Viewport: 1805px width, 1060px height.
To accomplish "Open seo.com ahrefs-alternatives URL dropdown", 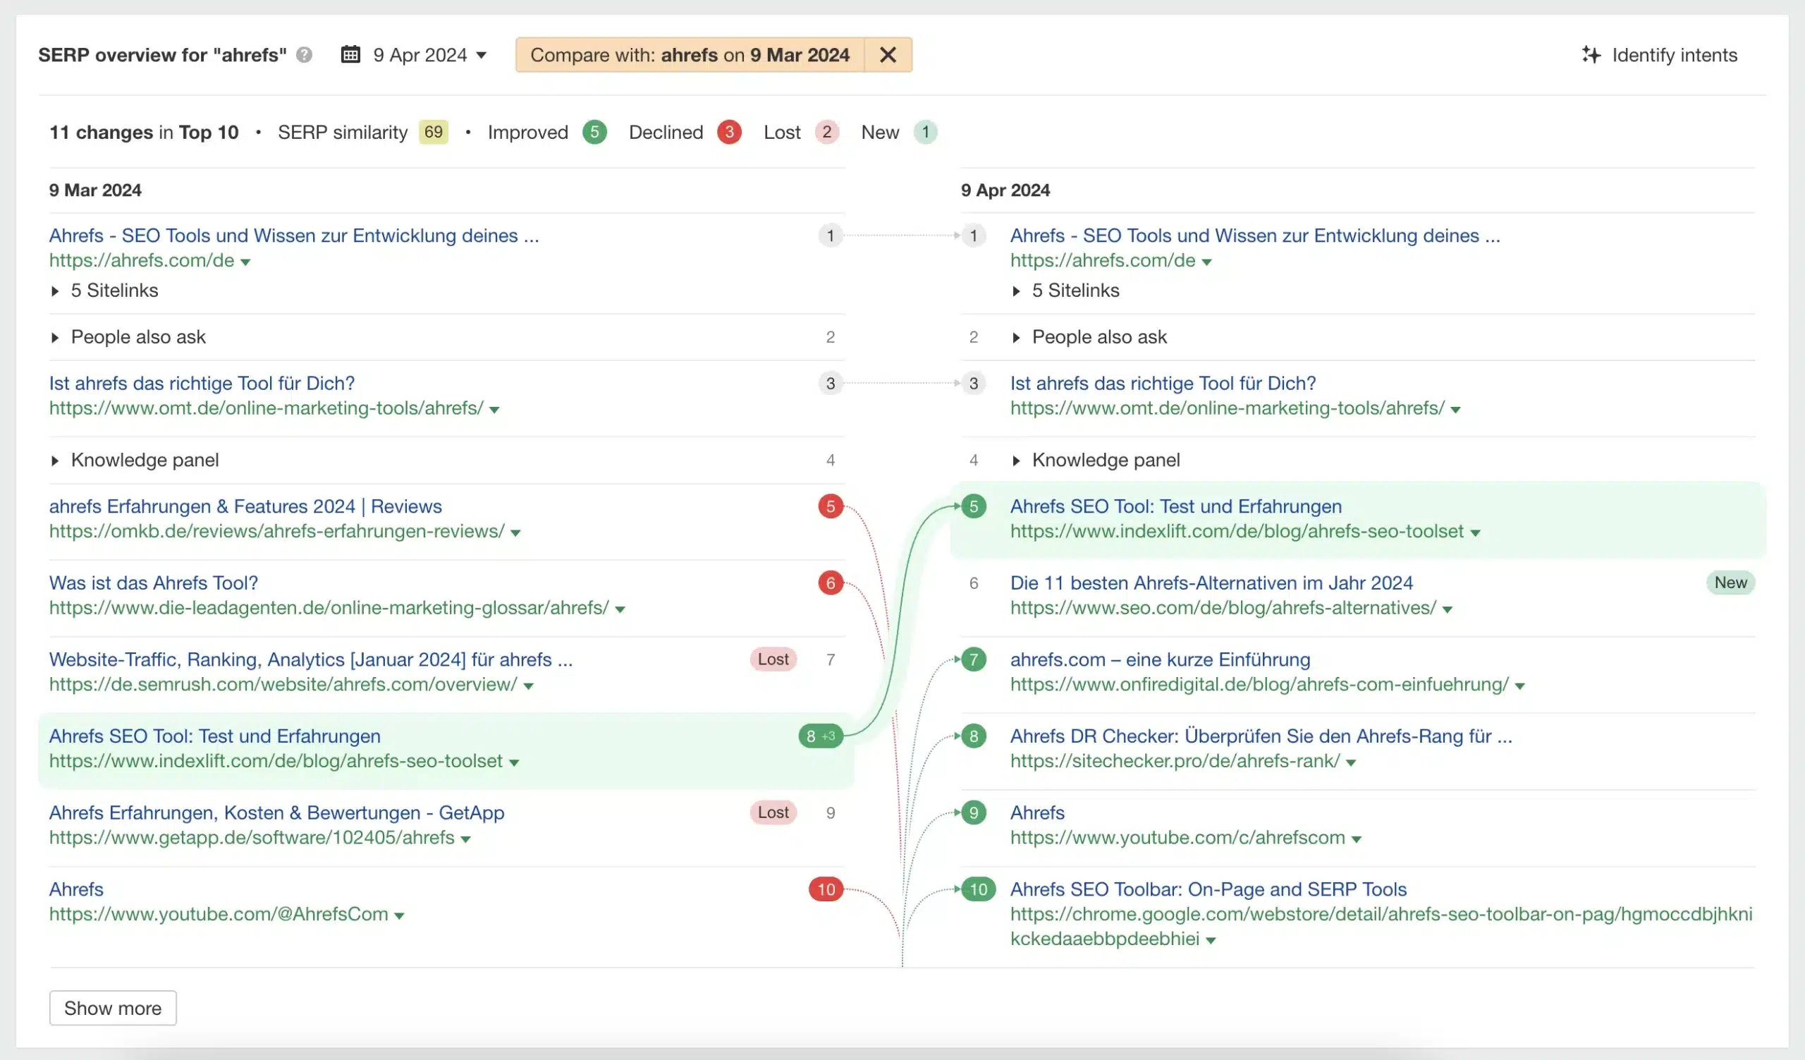I will pyautogui.click(x=1448, y=609).
